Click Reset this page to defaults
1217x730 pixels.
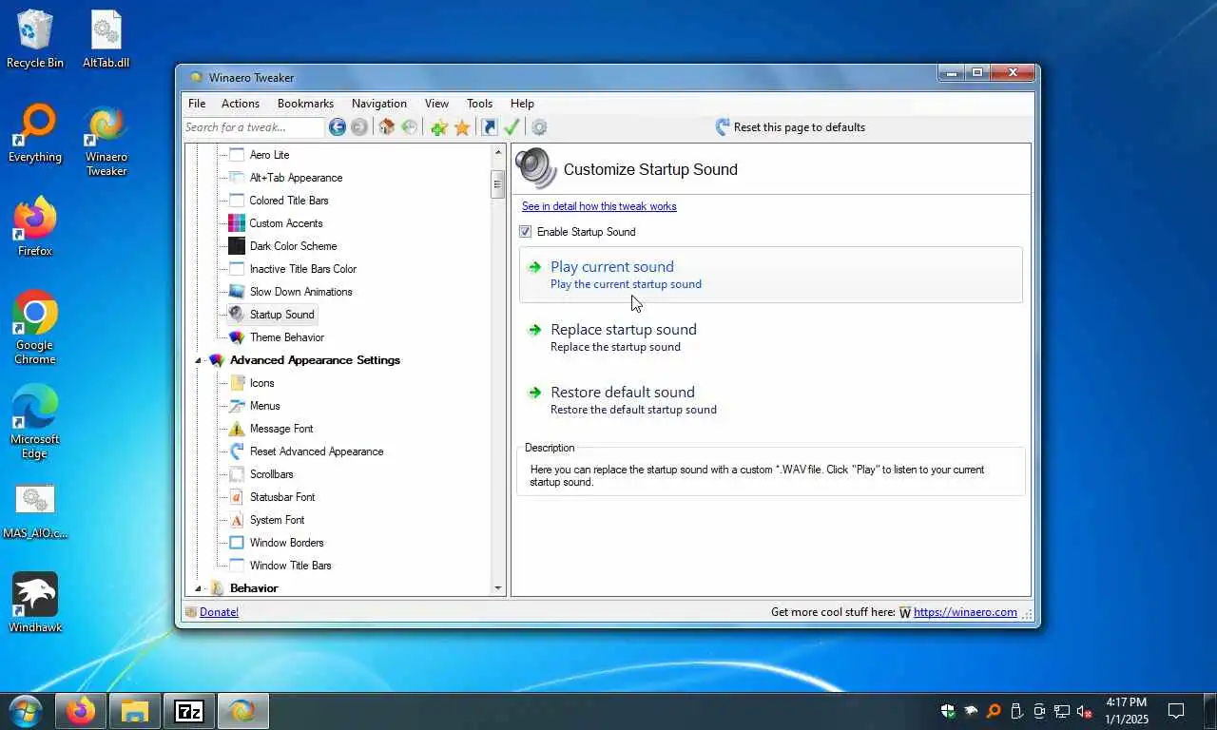click(x=790, y=127)
